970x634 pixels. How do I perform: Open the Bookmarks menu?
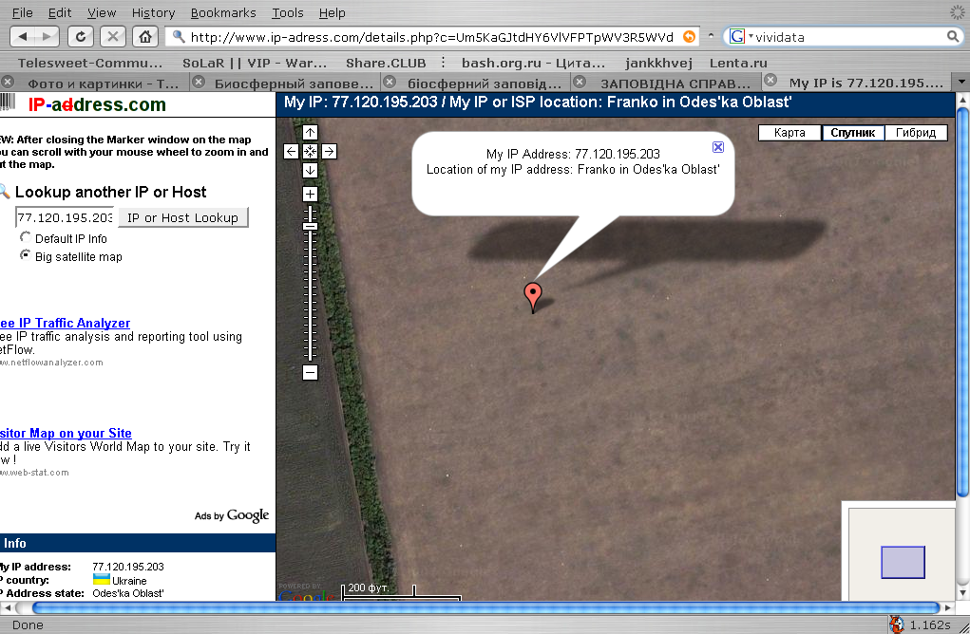(x=223, y=12)
